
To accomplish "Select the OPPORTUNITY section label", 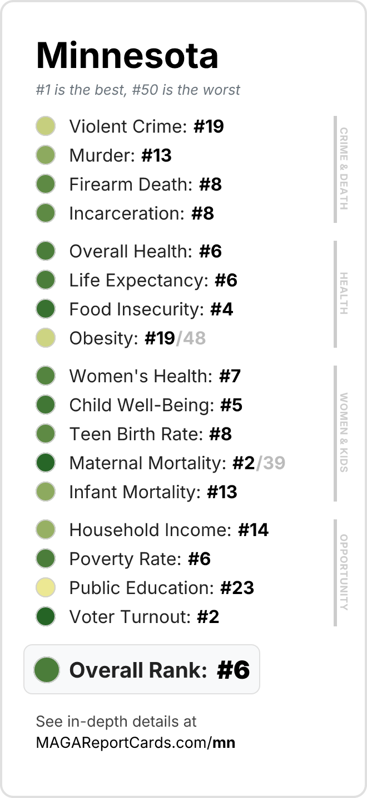I will [344, 572].
